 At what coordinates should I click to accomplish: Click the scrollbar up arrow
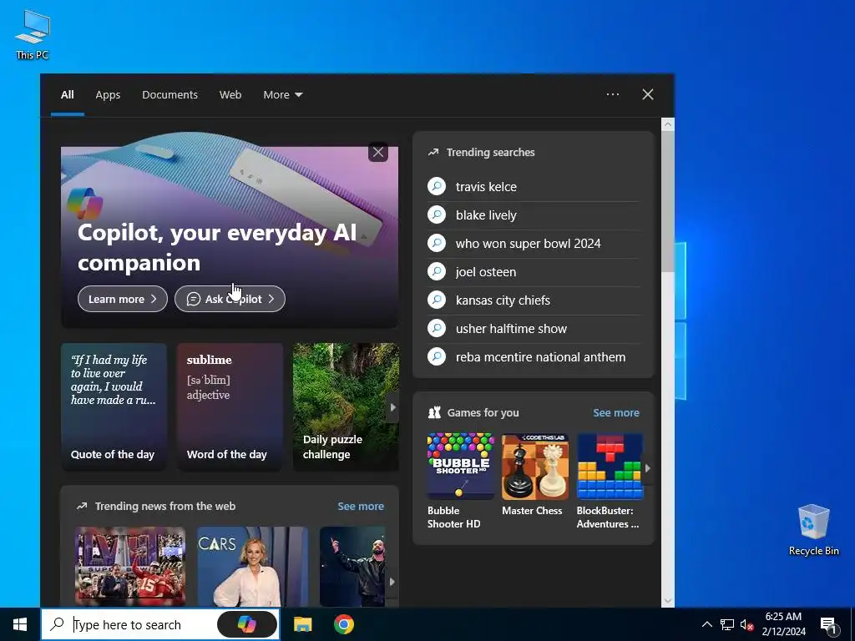pos(668,124)
